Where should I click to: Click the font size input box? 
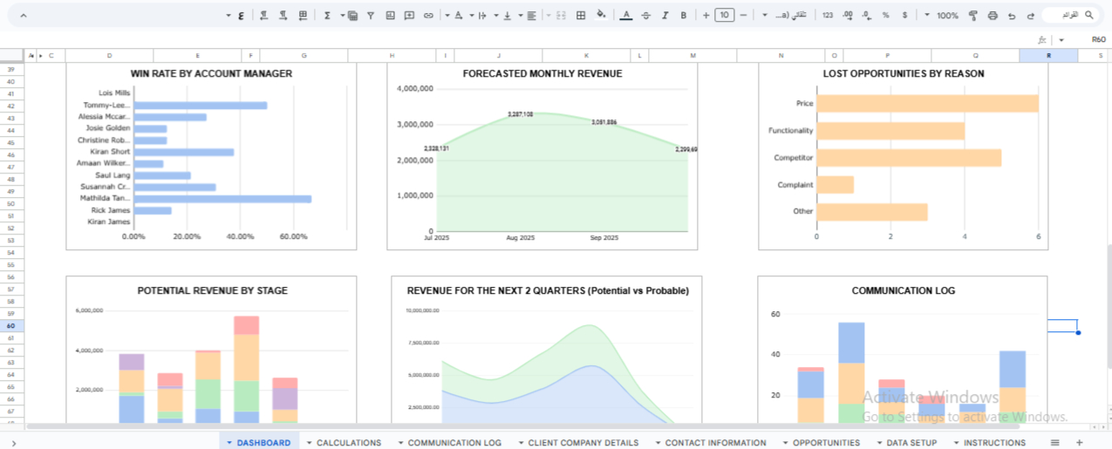[x=724, y=16]
